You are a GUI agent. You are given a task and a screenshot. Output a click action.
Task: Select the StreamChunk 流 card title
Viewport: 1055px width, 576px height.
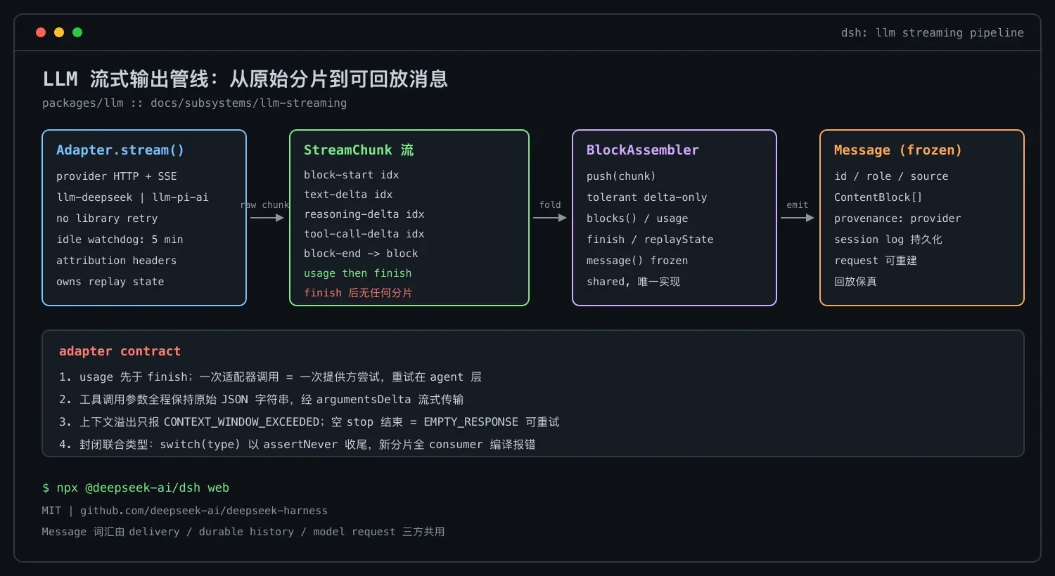pyautogui.click(x=359, y=150)
